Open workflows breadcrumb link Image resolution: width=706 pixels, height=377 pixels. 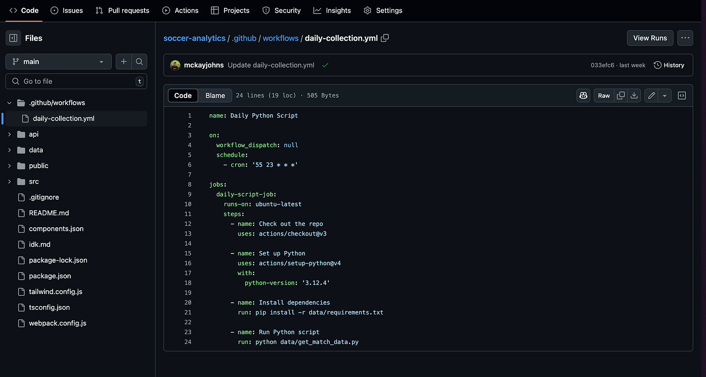coord(281,38)
